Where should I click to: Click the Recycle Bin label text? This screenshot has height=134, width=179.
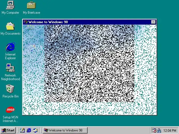(11, 96)
